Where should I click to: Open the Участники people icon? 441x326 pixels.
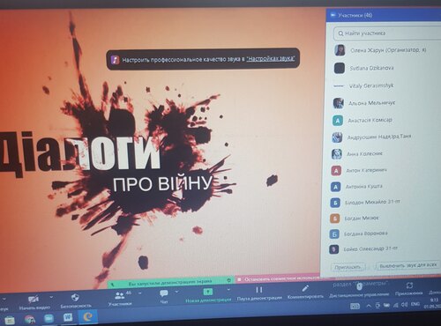pyautogui.click(x=119, y=295)
